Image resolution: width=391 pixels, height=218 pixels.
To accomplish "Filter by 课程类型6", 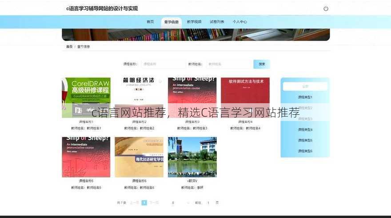I will (x=305, y=151).
